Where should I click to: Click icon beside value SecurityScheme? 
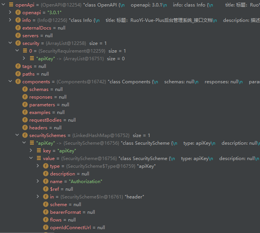click(39, 158)
